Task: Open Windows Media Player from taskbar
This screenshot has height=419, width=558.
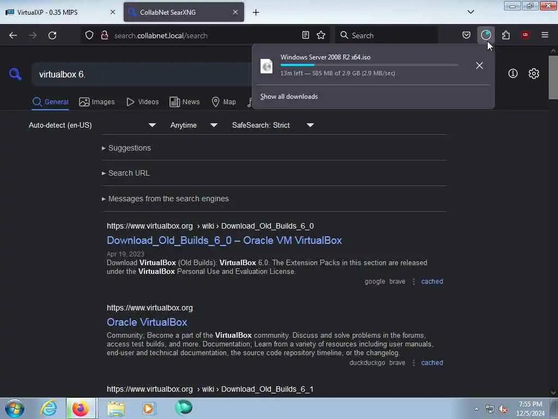Action: [x=149, y=408]
